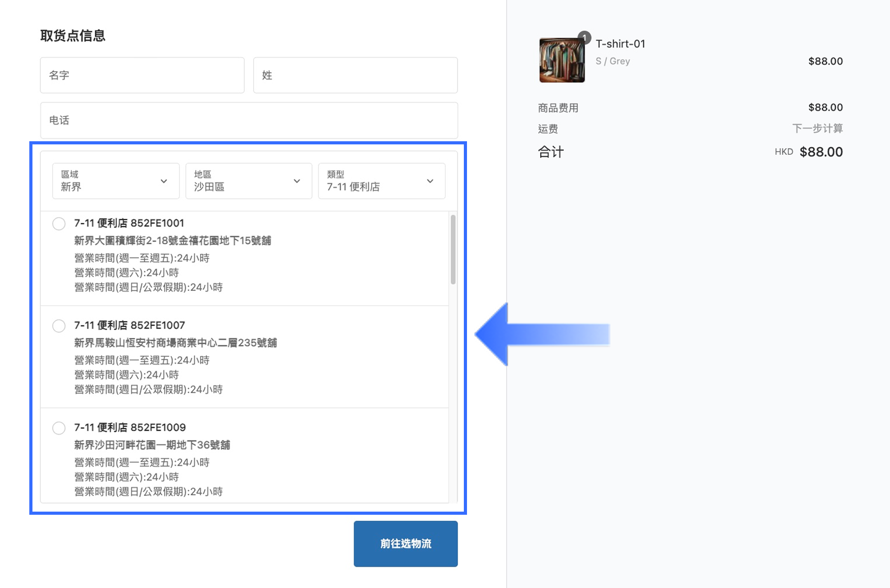Screen dimensions: 890x588
Task: Select radio button for store 852FE1001
Action: coord(59,224)
